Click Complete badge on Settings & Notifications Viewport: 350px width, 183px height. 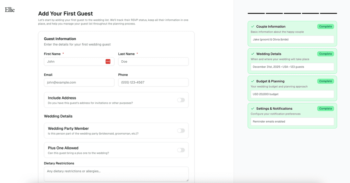point(325,109)
